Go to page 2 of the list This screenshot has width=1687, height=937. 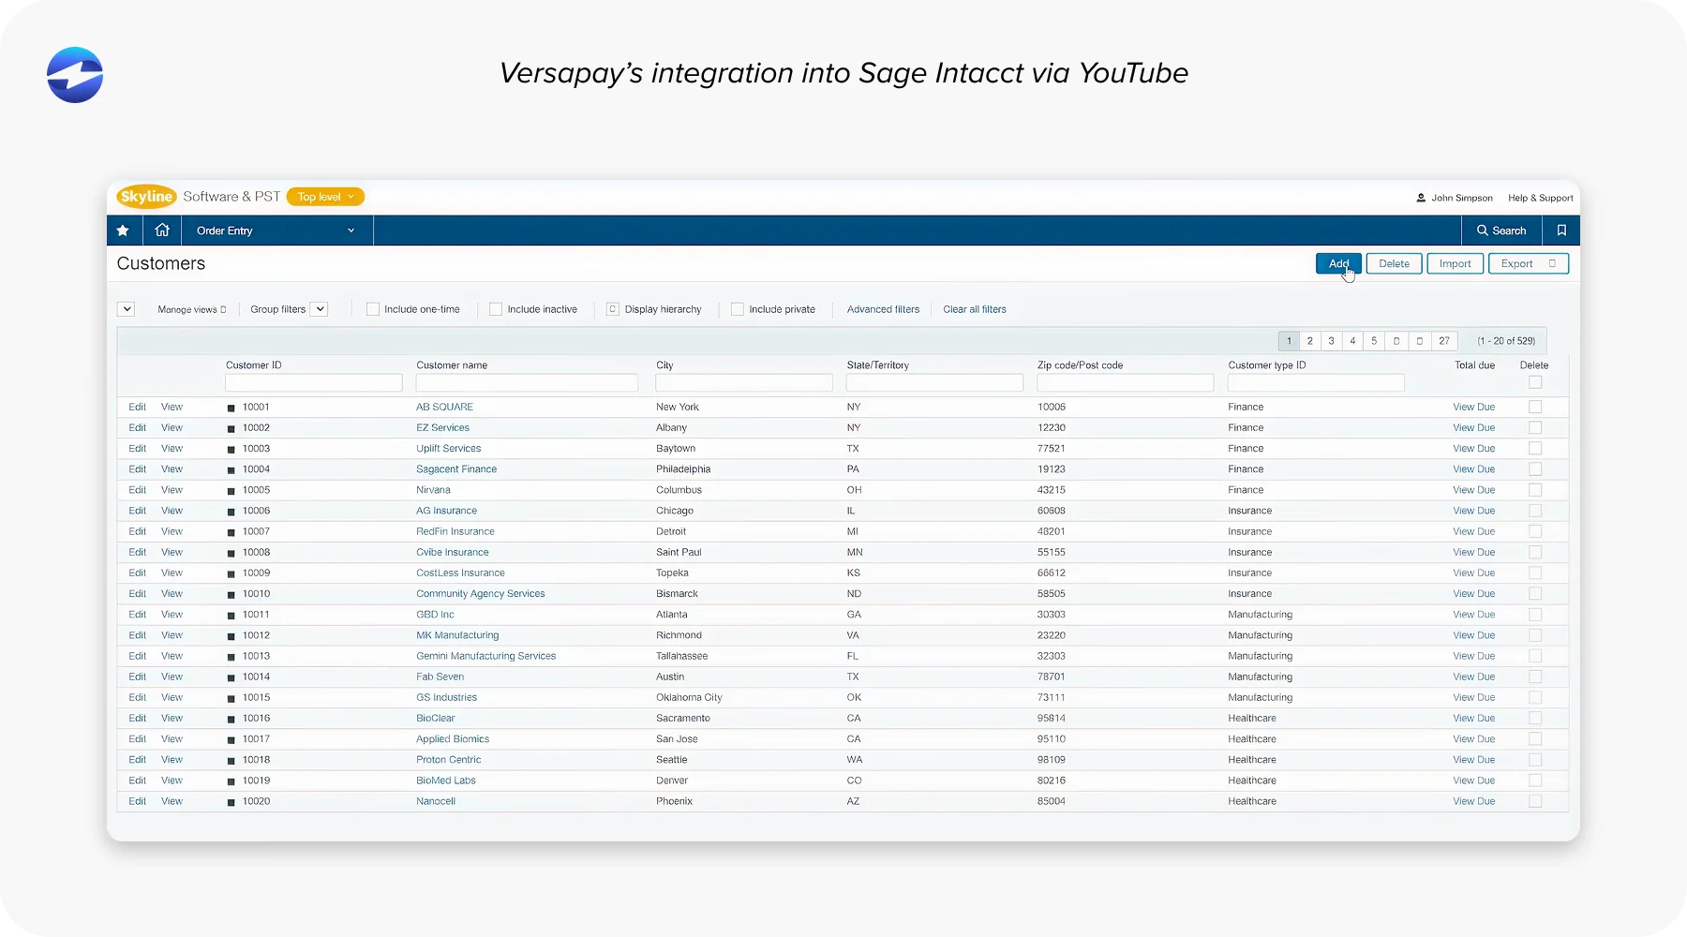[x=1310, y=341]
